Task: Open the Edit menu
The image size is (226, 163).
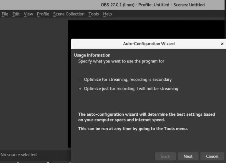Action: [16, 14]
